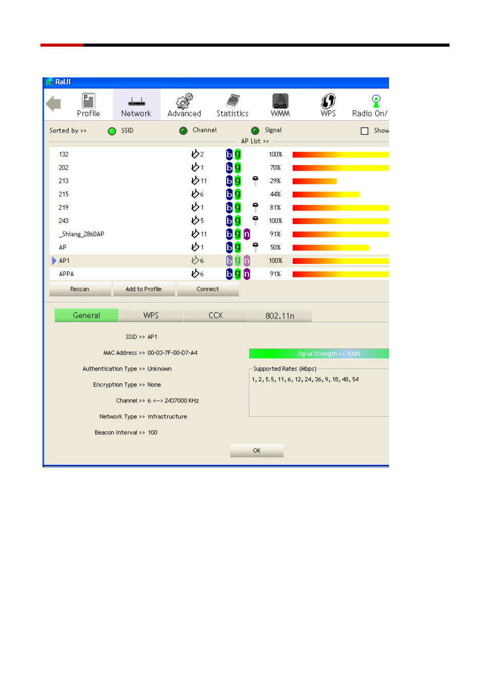Image resolution: width=489 pixels, height=692 pixels.
Task: Select the 202 network entry
Action: pyautogui.click(x=64, y=168)
